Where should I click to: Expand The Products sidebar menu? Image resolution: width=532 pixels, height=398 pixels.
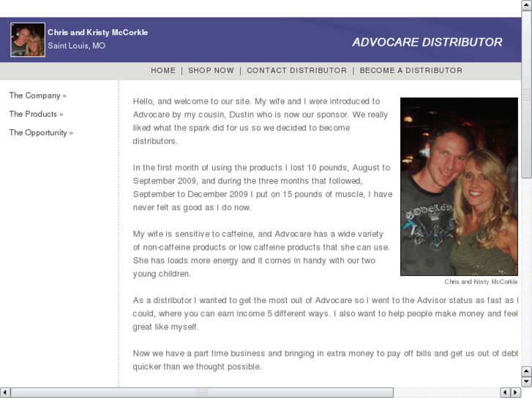click(x=36, y=114)
